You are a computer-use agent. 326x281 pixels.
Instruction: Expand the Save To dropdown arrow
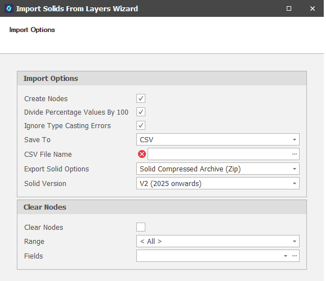point(295,139)
